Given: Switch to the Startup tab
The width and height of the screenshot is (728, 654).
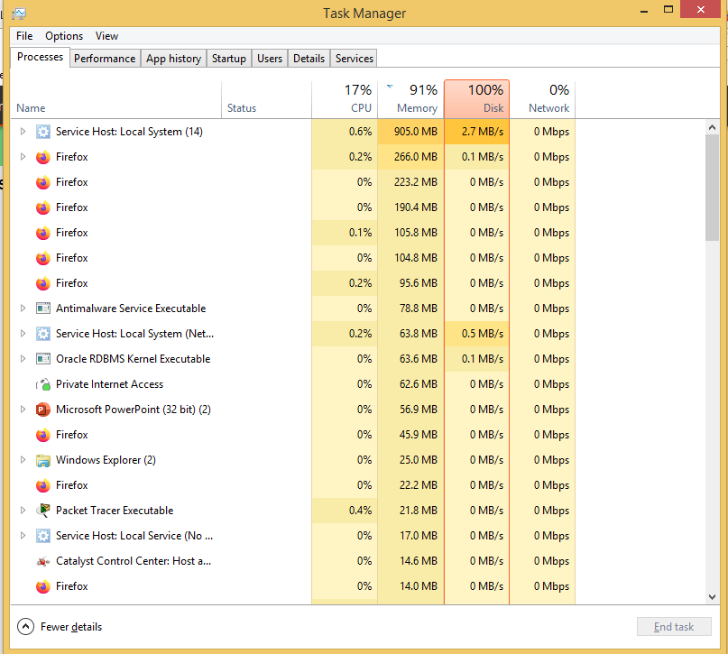Looking at the screenshot, I should coord(229,59).
